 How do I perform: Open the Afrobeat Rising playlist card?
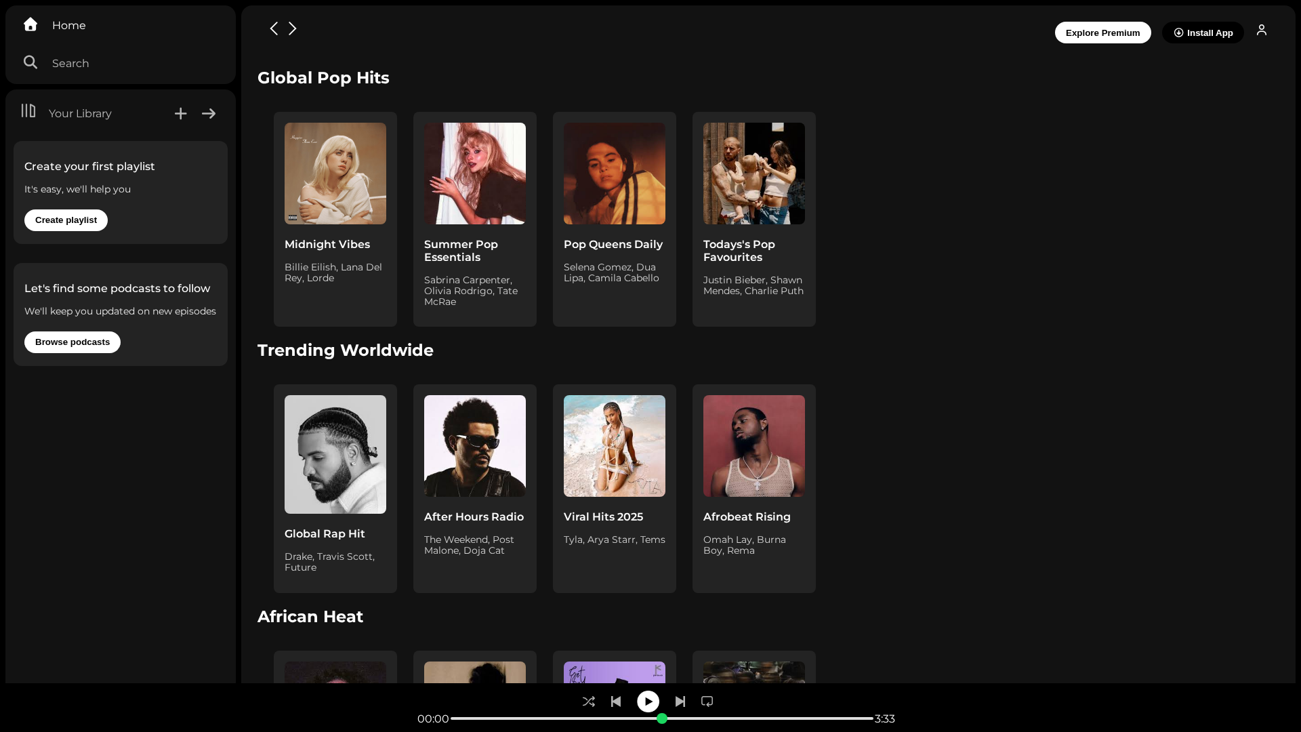pyautogui.click(x=754, y=489)
